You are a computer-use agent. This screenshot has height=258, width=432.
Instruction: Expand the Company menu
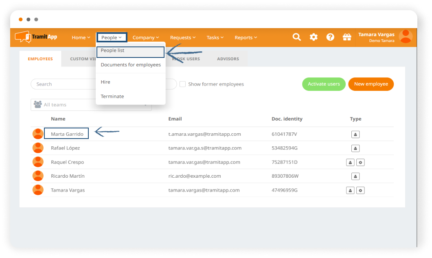146,37
